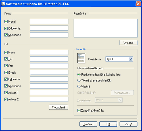Focus the Komu Oddelenie input field
This screenshot has height=131, width=142.
tap(49, 28)
